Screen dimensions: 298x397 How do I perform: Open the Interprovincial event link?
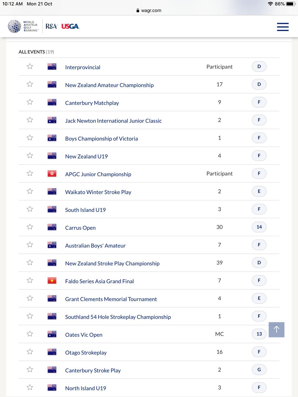tap(83, 67)
